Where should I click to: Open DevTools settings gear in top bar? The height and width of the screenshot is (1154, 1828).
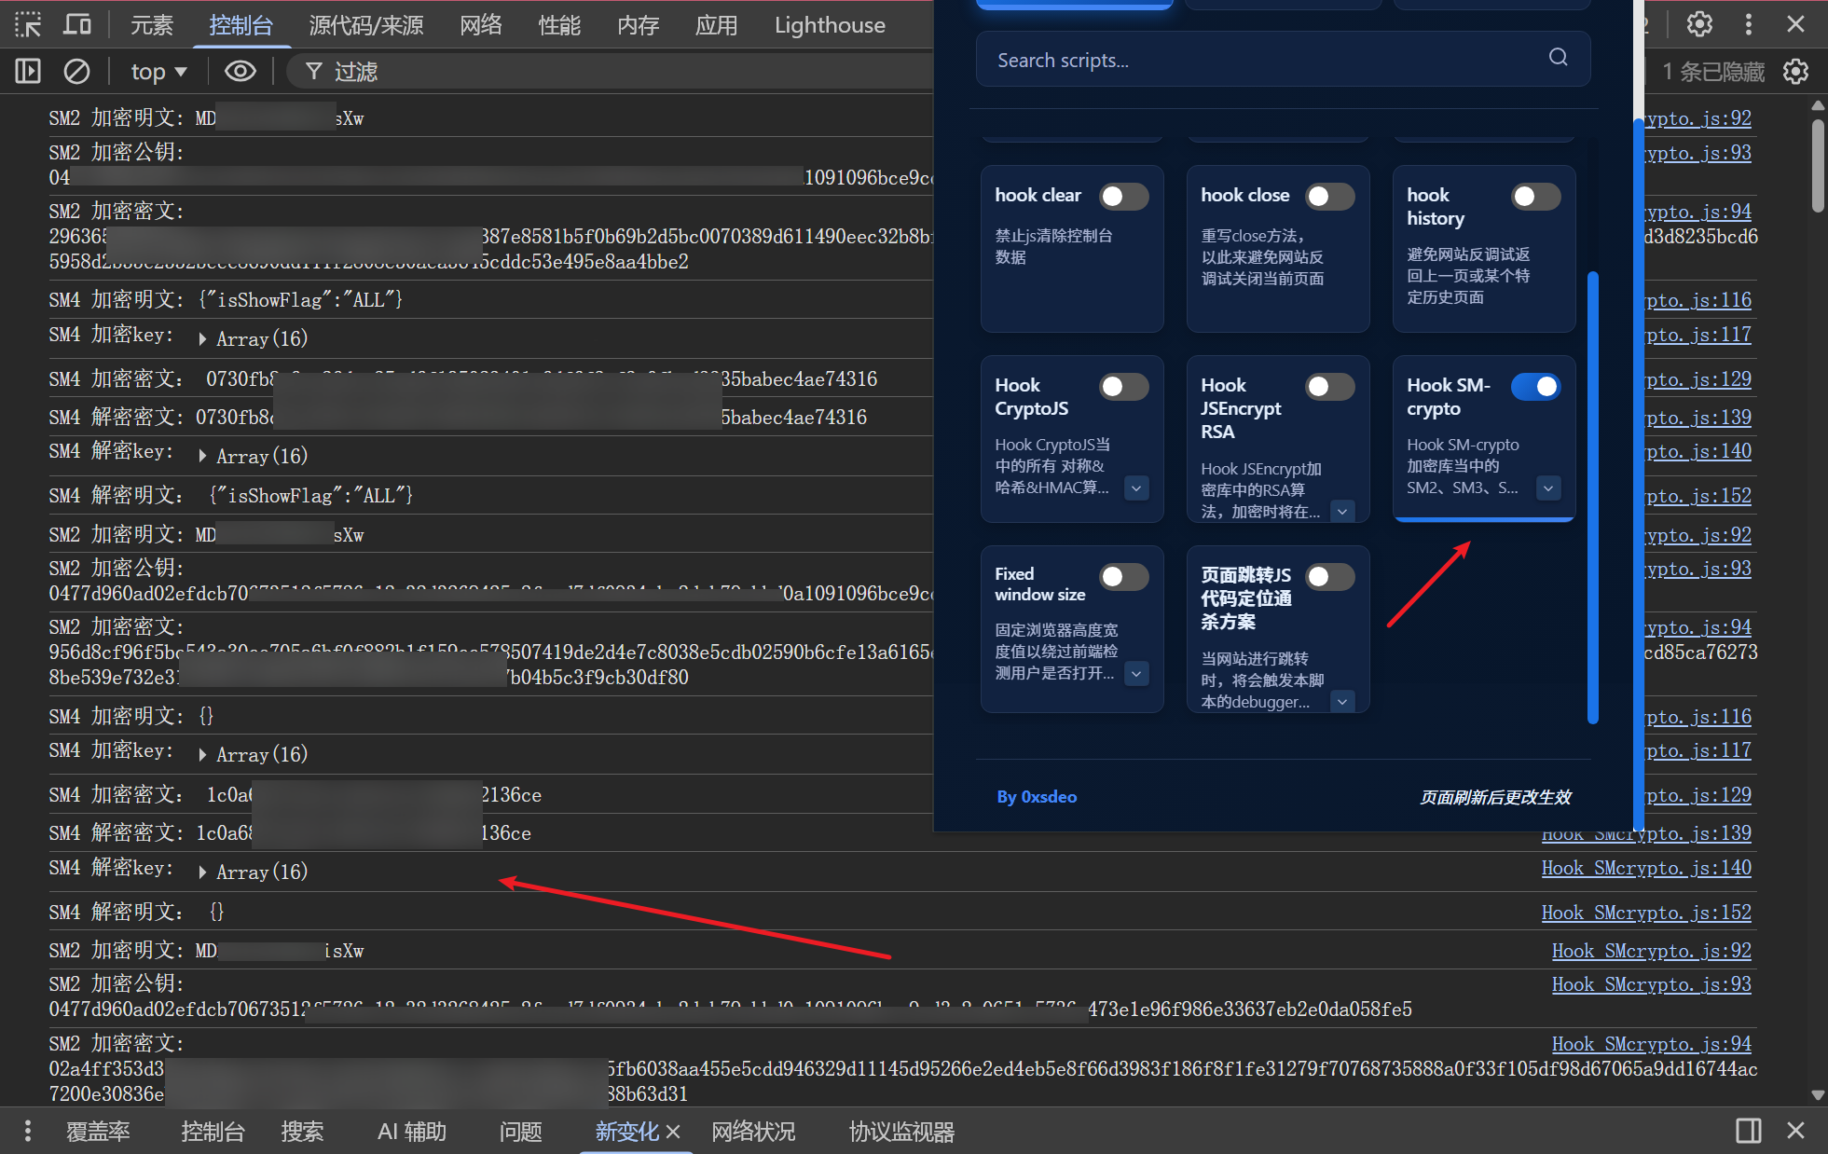[1700, 24]
